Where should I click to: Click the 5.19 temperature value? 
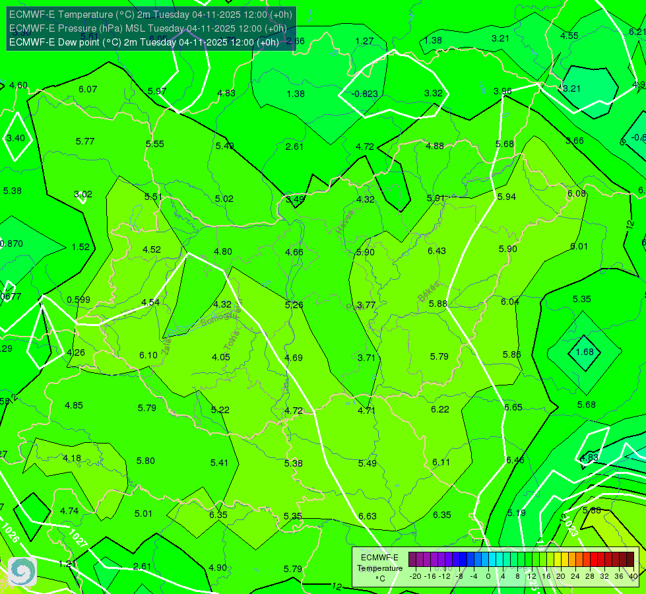pos(517,513)
